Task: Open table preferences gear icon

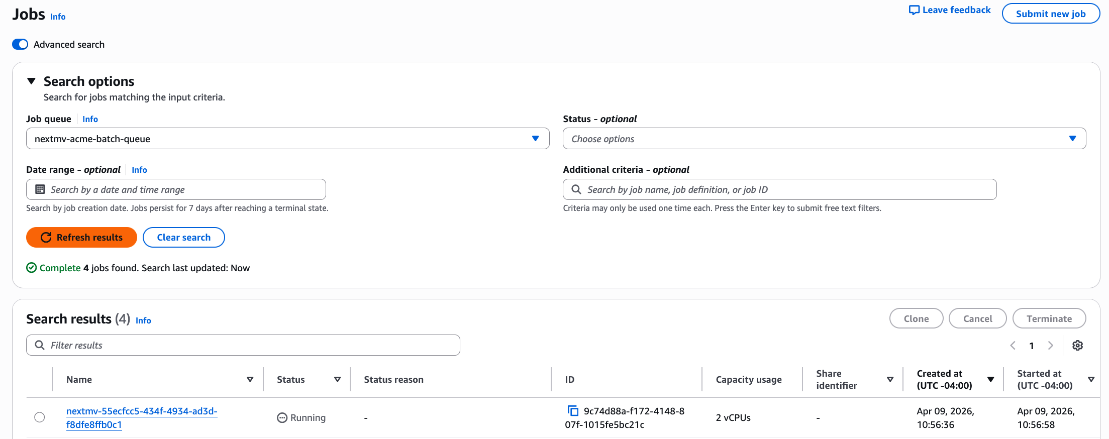Action: click(x=1077, y=346)
